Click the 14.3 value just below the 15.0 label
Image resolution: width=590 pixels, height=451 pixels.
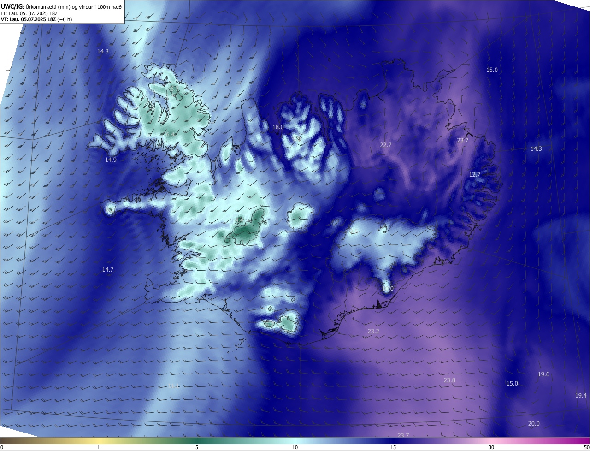click(536, 148)
